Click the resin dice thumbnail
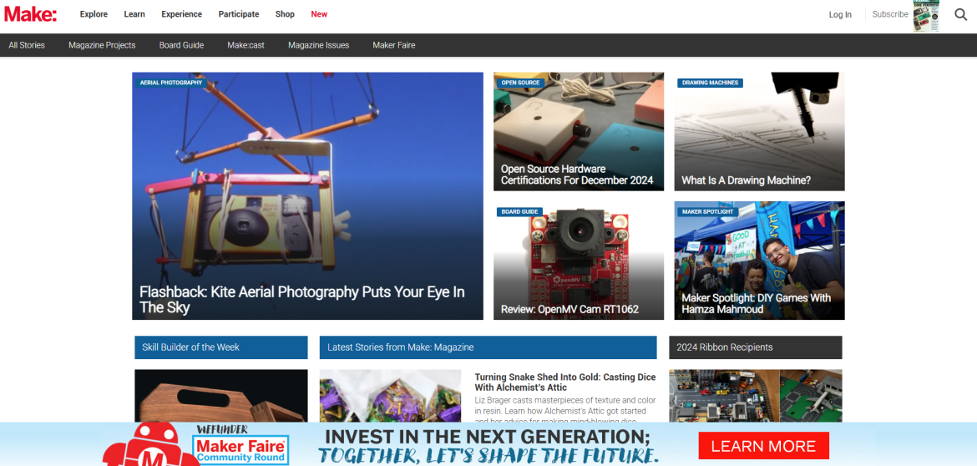The width and height of the screenshot is (977, 466). click(390, 396)
